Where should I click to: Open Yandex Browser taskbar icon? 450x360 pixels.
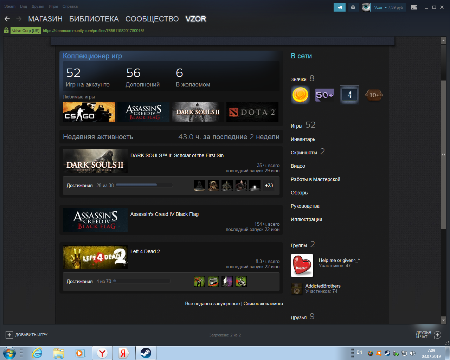[x=102, y=353]
